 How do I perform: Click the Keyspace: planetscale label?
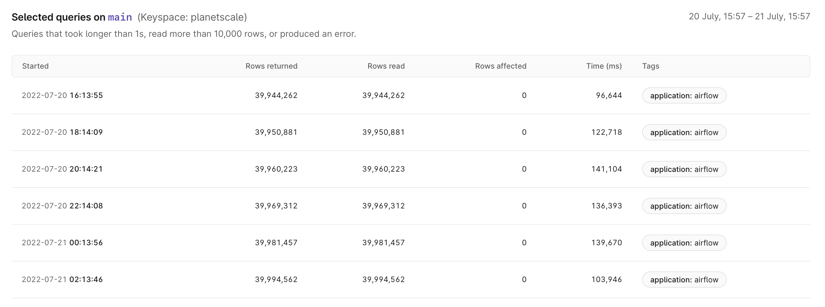[x=192, y=17]
